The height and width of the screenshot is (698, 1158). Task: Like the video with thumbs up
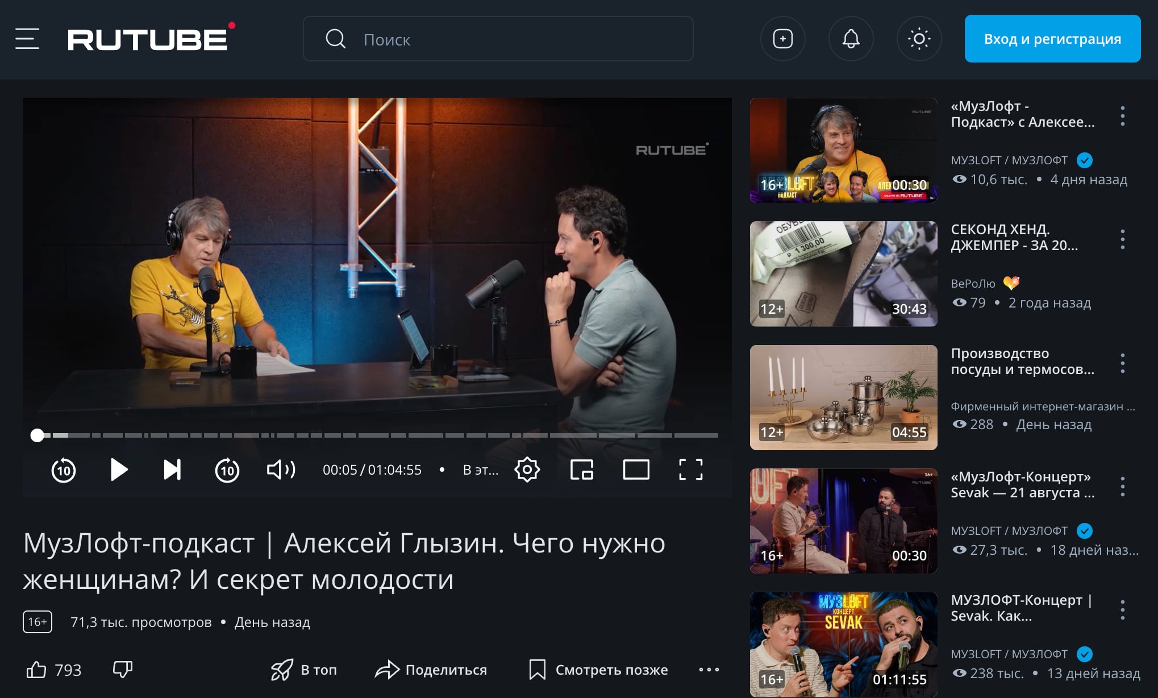click(x=37, y=670)
